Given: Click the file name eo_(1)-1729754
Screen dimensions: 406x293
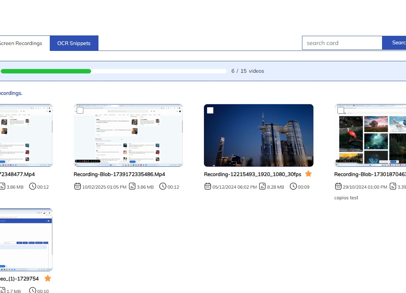Looking at the screenshot, I should [20, 279].
